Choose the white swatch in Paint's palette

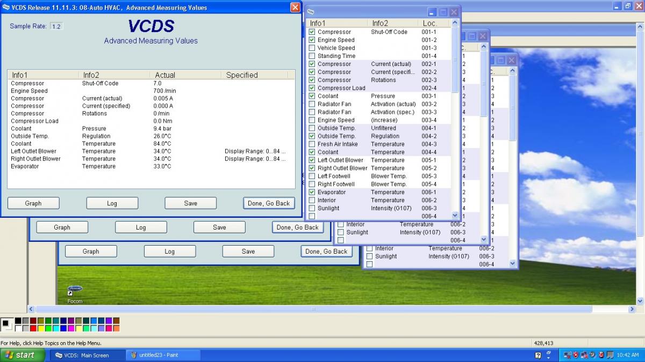click(x=18, y=328)
